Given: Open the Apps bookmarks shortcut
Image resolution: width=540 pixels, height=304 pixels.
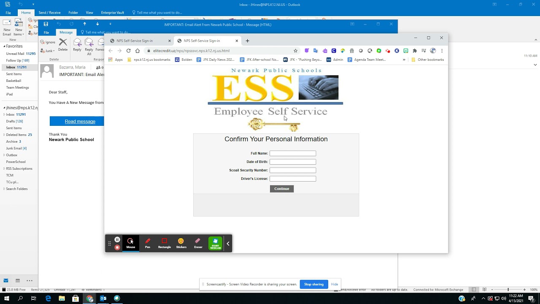Looking at the screenshot, I should click(116, 60).
